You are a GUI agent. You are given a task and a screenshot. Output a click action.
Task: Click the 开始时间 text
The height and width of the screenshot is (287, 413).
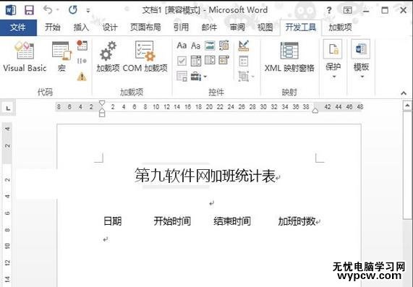click(172, 221)
